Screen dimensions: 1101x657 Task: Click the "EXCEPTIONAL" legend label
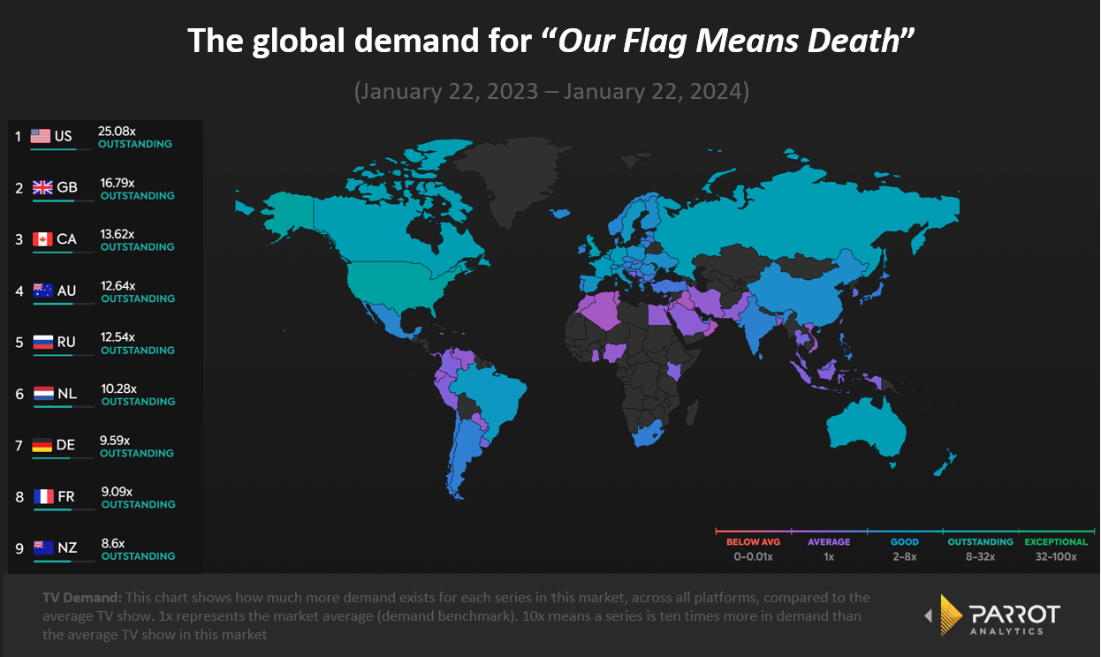[x=1056, y=542]
